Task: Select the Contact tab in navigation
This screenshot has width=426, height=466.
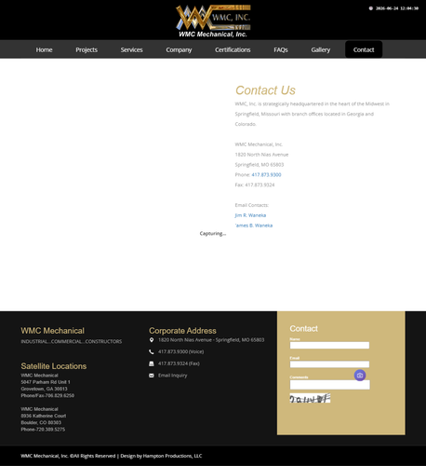Action: [x=364, y=49]
